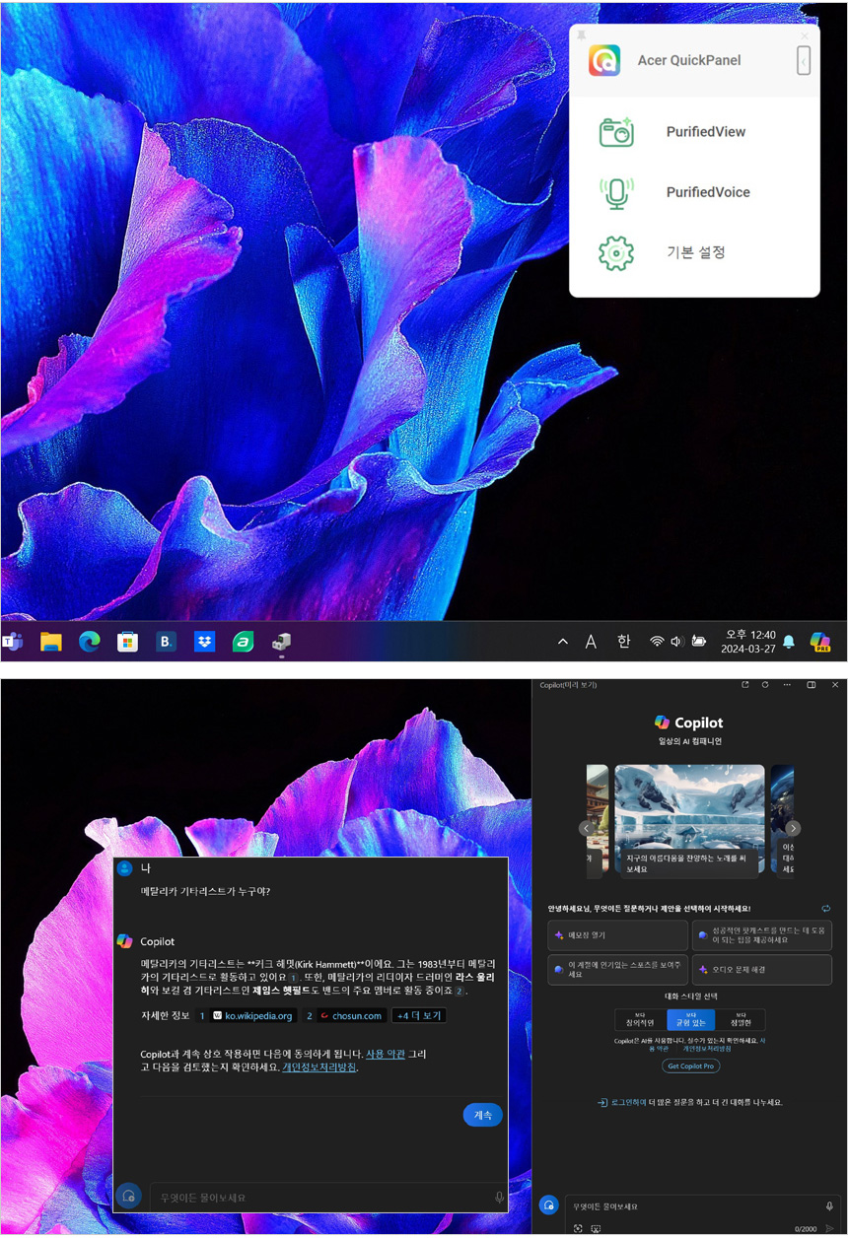Select the 정밀한 conversation style
Image resolution: width=848 pixels, height=1238 pixels.
point(741,1020)
